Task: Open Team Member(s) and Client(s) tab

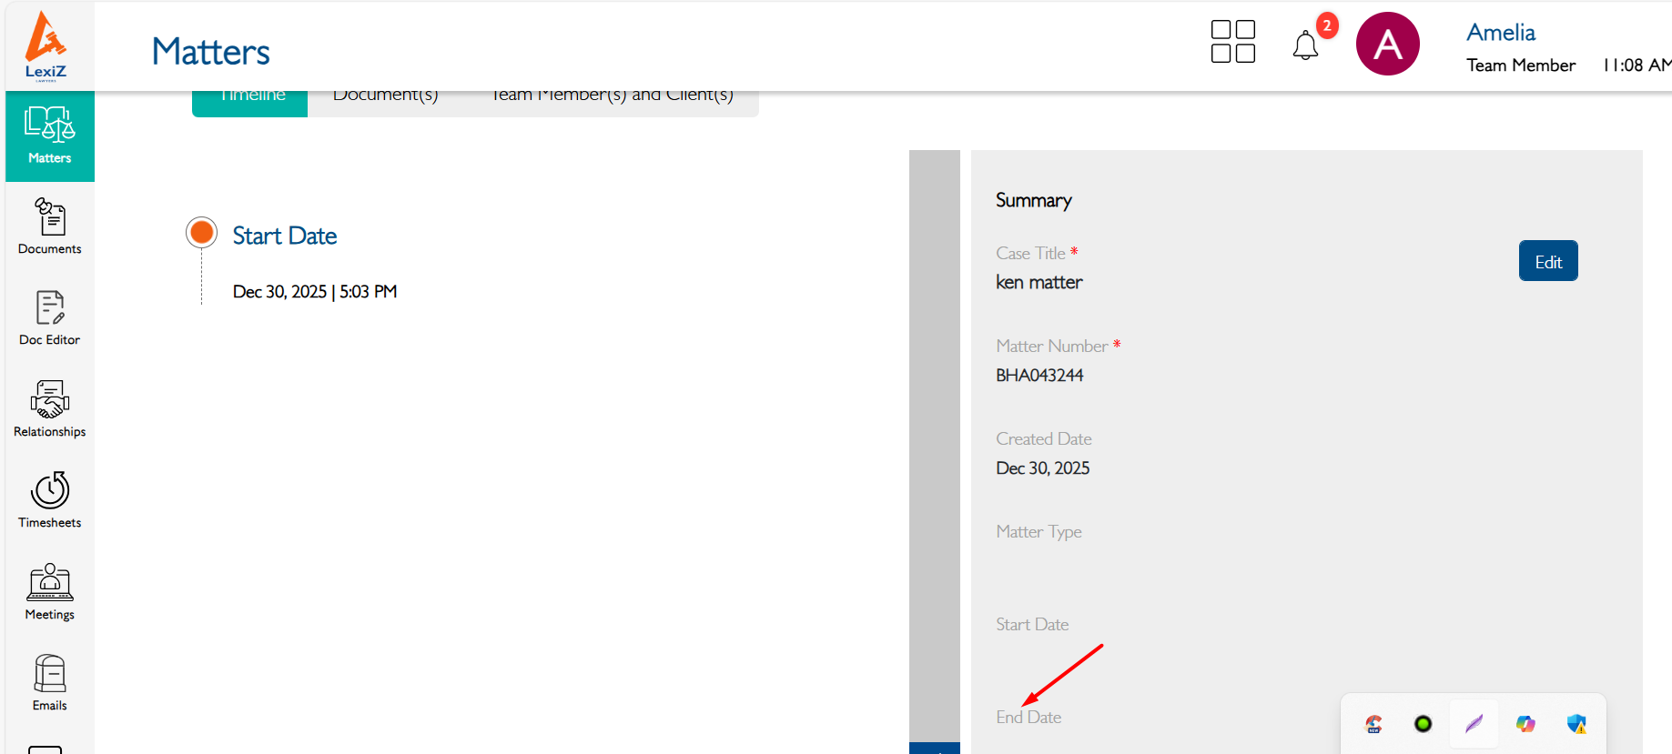Action: tap(612, 98)
